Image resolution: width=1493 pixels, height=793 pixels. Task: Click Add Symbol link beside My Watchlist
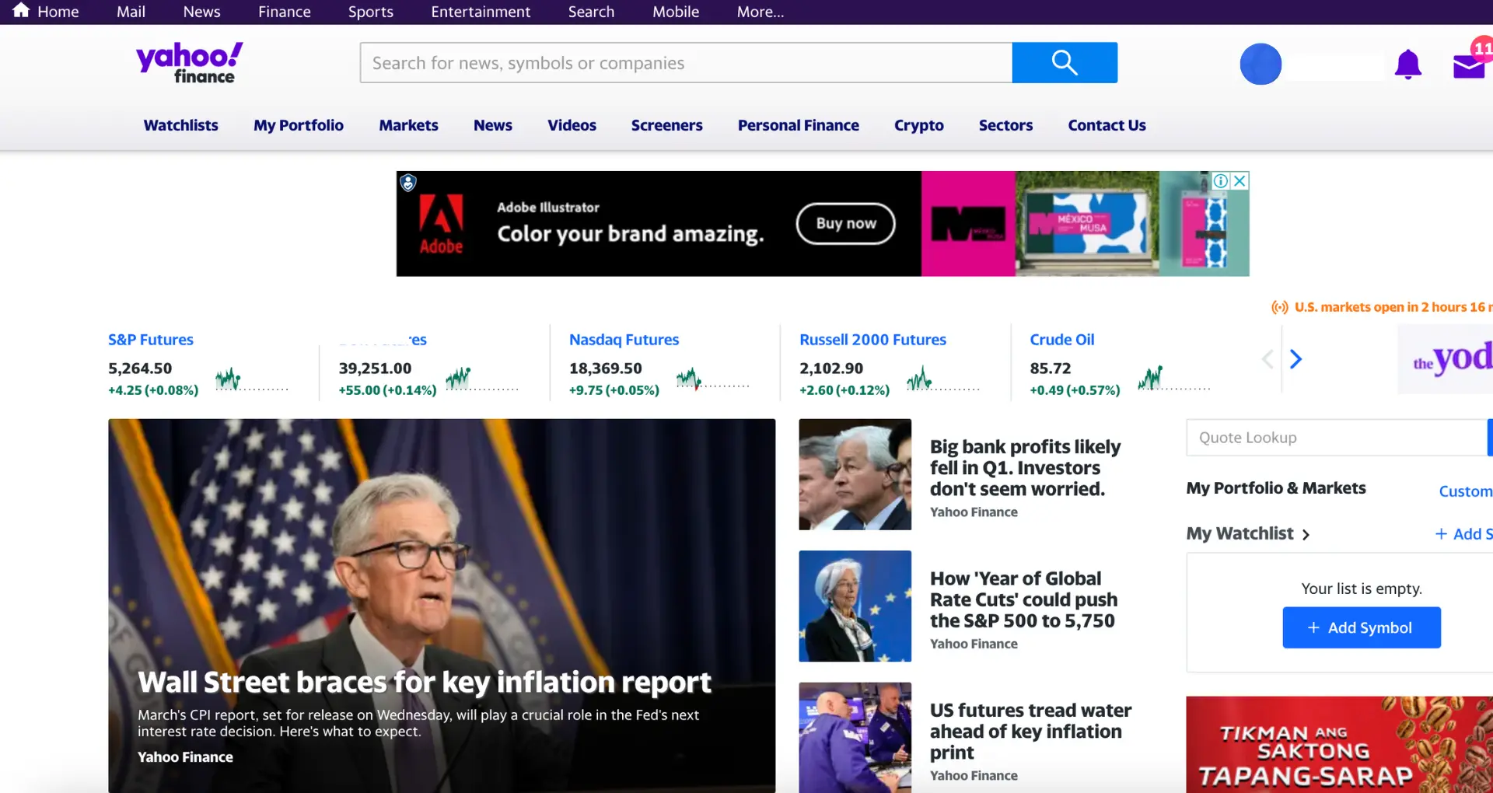tap(1464, 534)
